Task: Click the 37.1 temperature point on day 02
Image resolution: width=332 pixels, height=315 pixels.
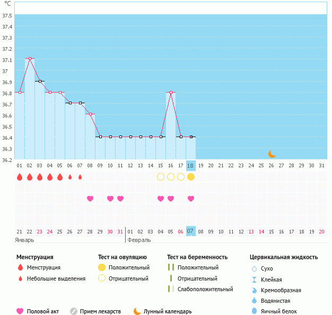Action: [x=30, y=58]
